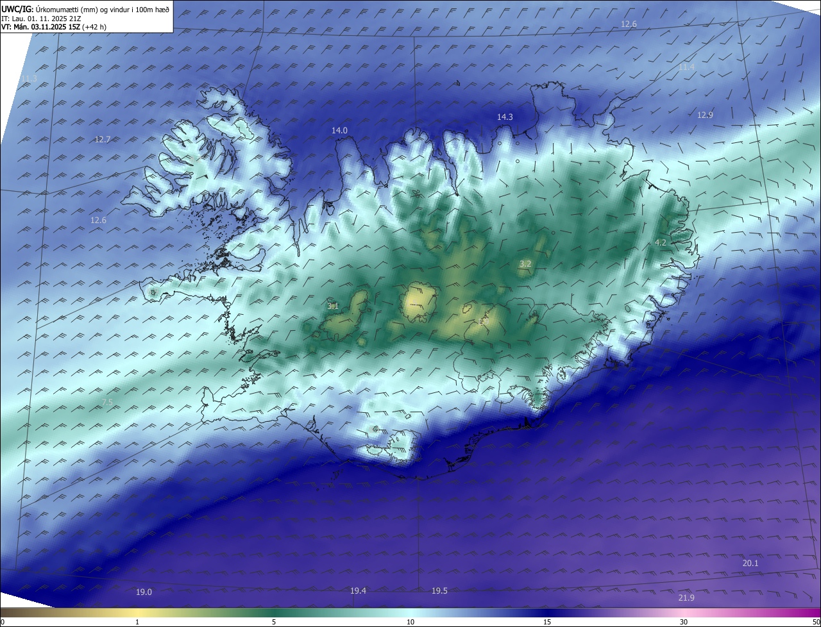Click the 11.3 value below the title box
Viewport: 821px width, 627px height.
click(29, 78)
